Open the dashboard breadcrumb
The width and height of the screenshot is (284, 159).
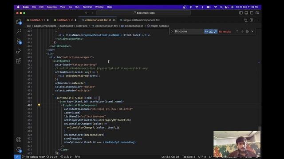pos(66,26)
